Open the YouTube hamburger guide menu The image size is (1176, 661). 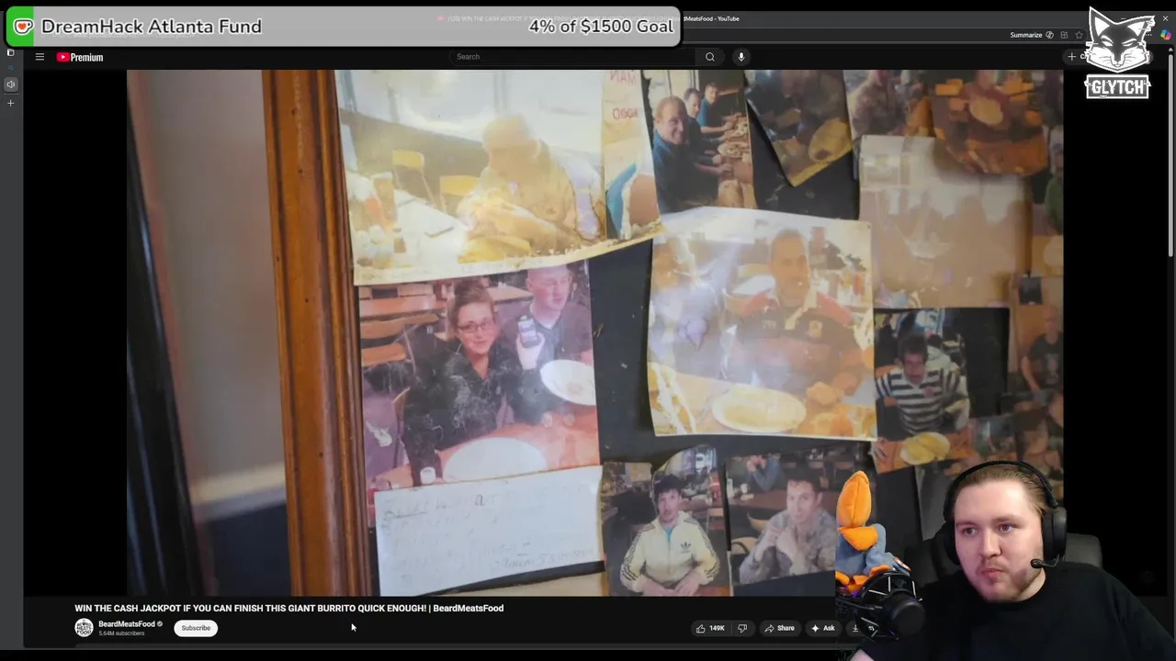pyautogui.click(x=40, y=57)
